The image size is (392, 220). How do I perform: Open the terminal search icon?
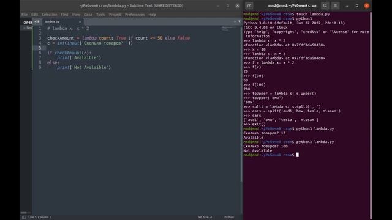[325, 5]
